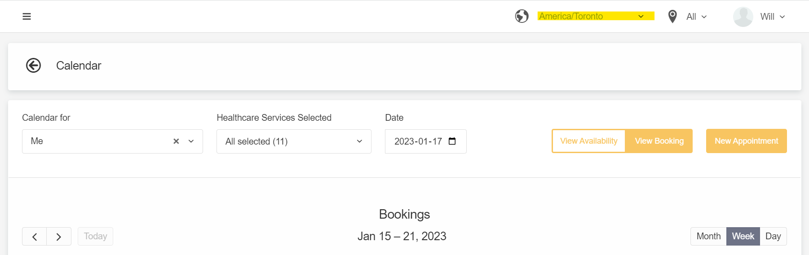Click the New Appointment button
The height and width of the screenshot is (255, 809).
click(x=746, y=141)
